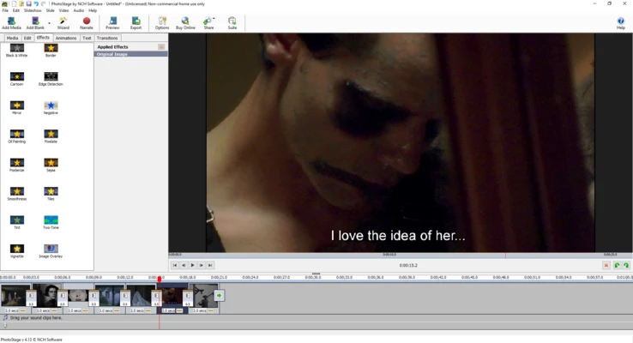Apply the Negative effect
This screenshot has height=343, width=633.
click(51, 108)
